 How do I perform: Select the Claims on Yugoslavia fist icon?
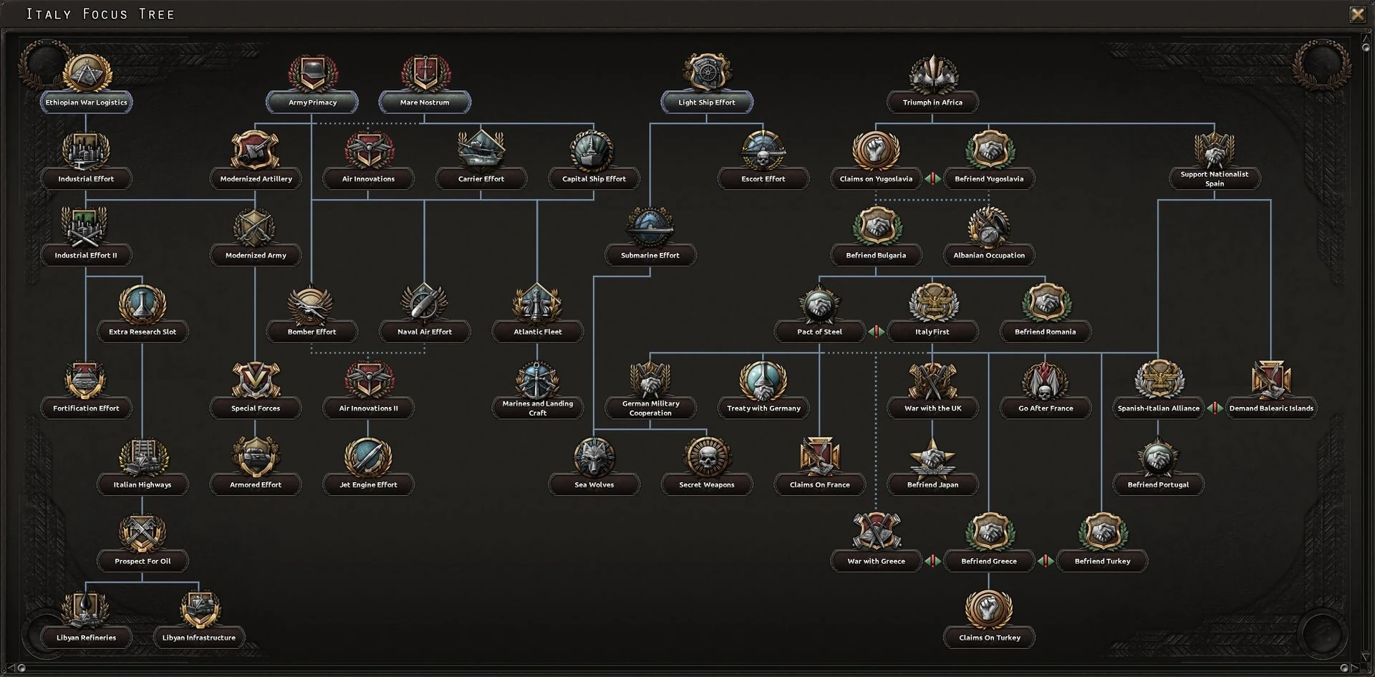876,150
